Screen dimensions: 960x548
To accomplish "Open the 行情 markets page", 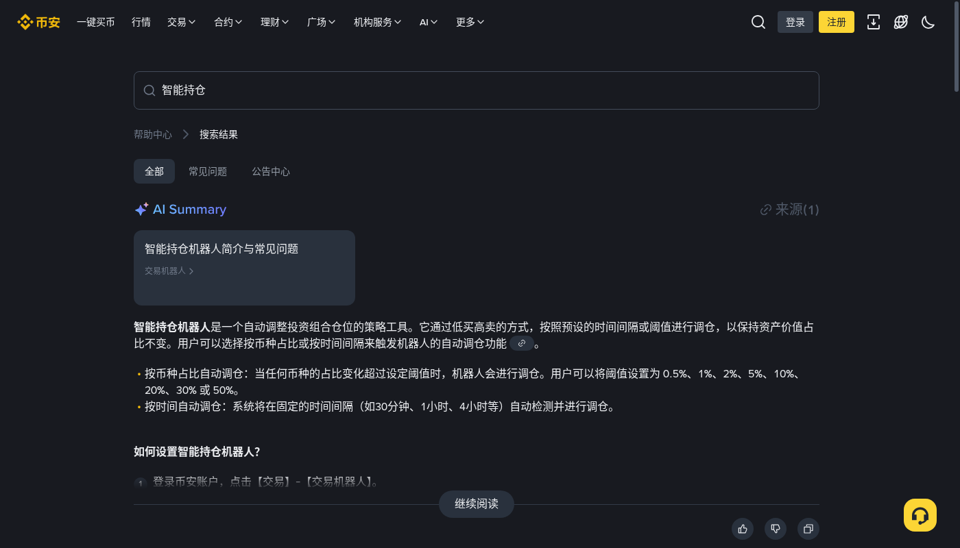I will coord(141,22).
